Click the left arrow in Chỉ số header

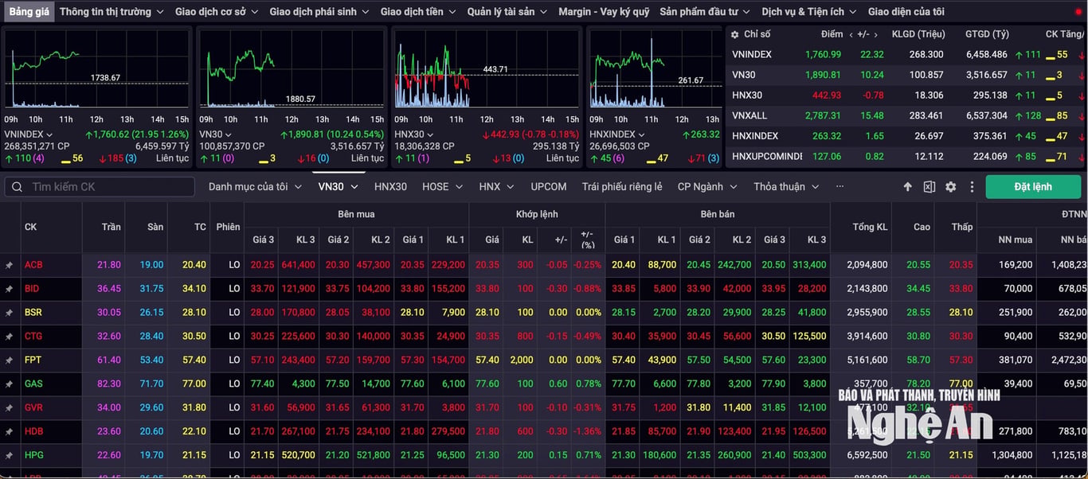851,34
